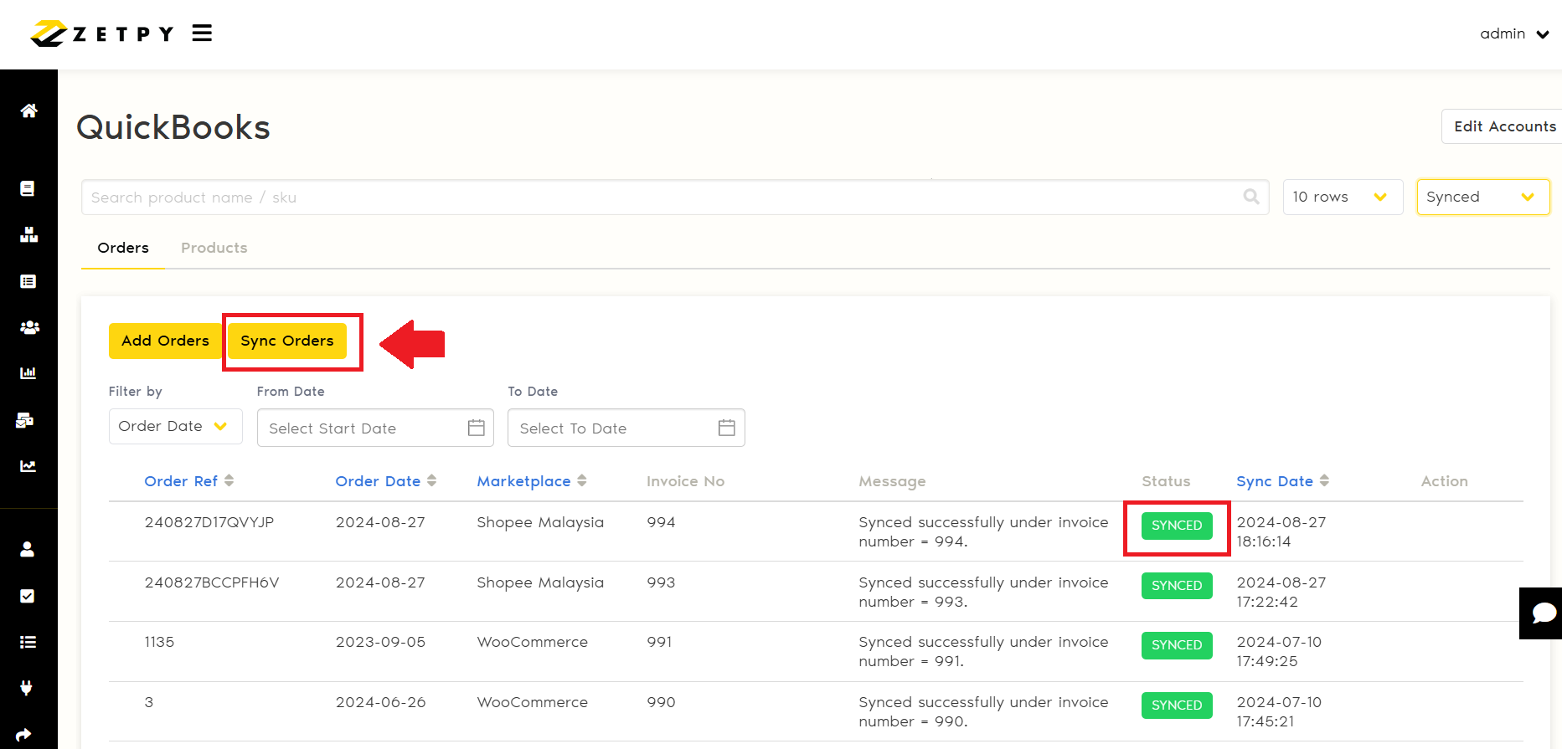The height and width of the screenshot is (749, 1562).
Task: Expand the admin user menu
Action: [x=1514, y=34]
